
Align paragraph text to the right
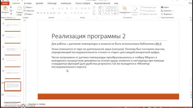click(78, 13)
